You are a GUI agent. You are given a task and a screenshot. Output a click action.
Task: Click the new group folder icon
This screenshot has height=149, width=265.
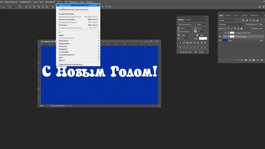click(254, 60)
